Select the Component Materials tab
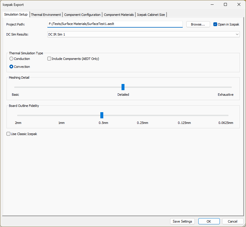Screen dimensions: 246x227 [x=119, y=14]
